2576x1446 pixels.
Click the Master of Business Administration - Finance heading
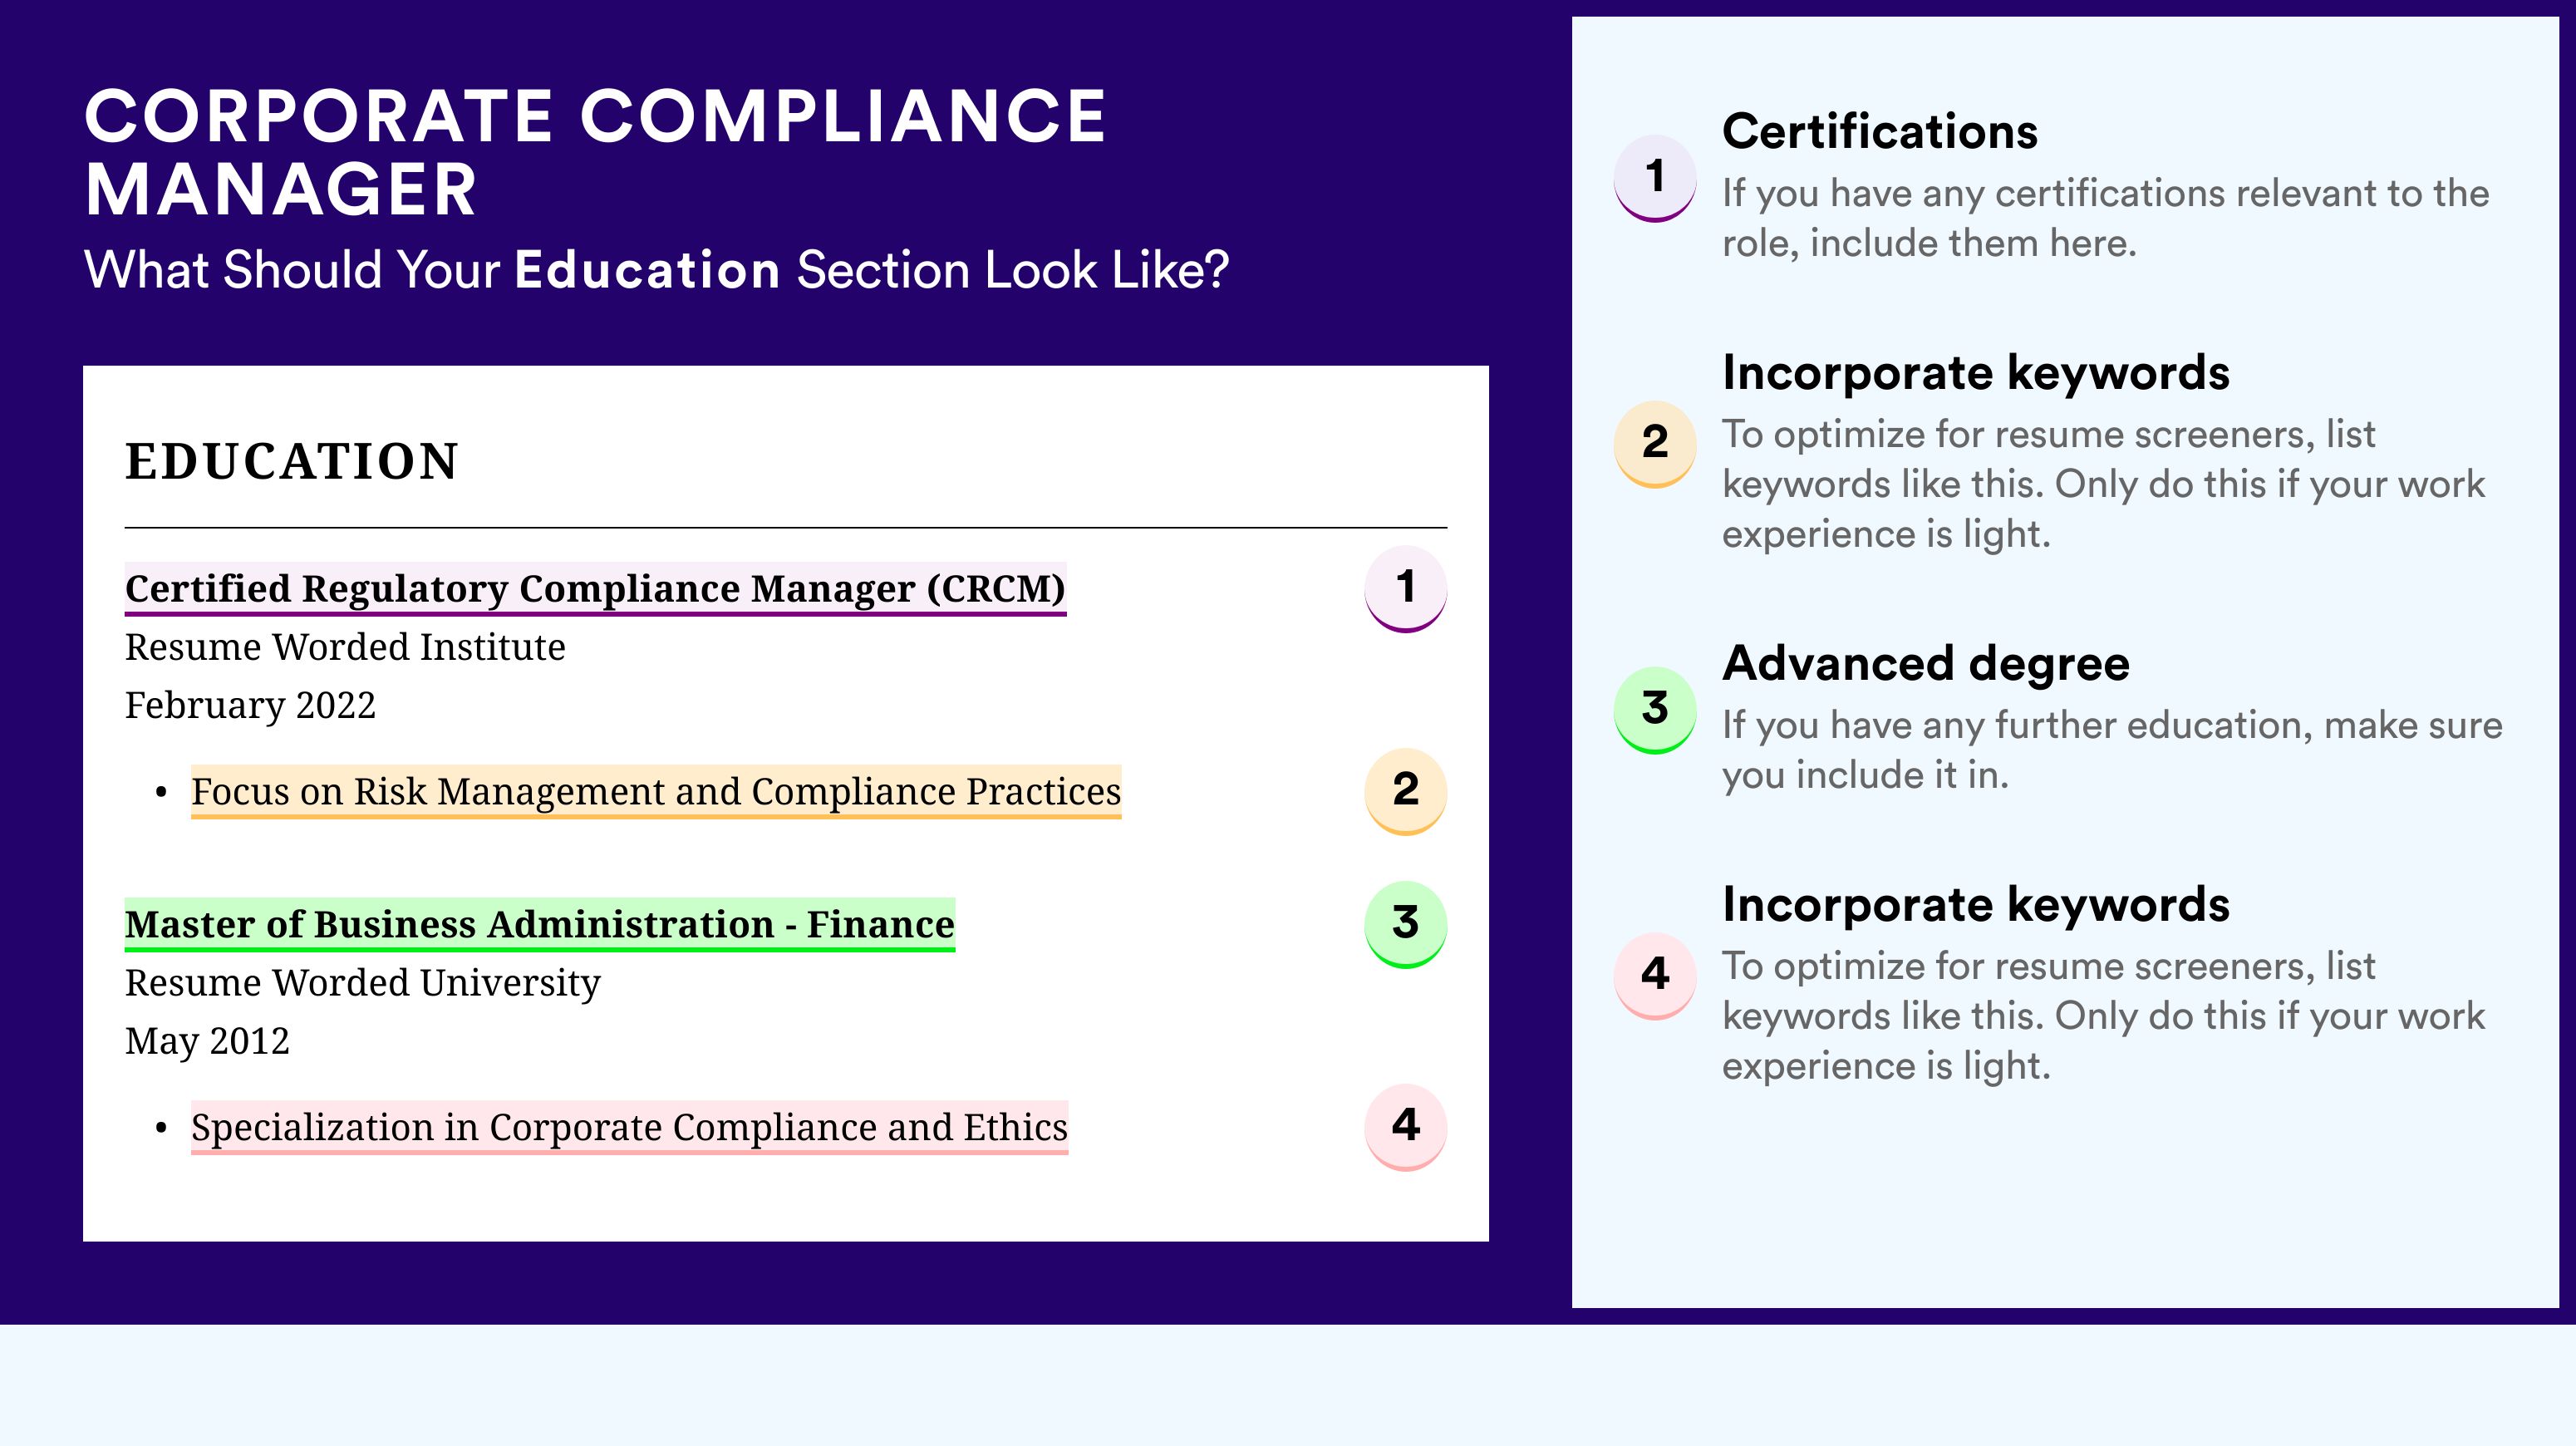540,925
